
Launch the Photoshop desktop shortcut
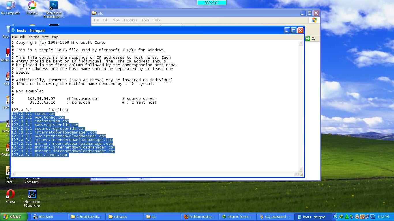coord(54,9)
